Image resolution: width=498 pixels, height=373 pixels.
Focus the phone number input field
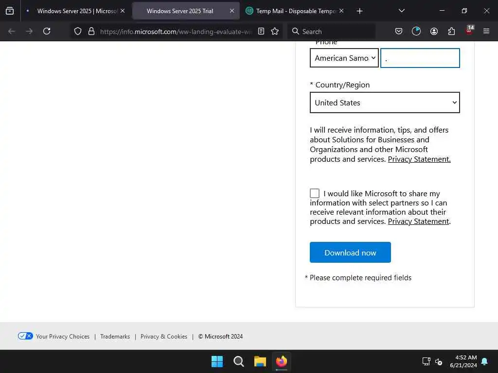(420, 58)
